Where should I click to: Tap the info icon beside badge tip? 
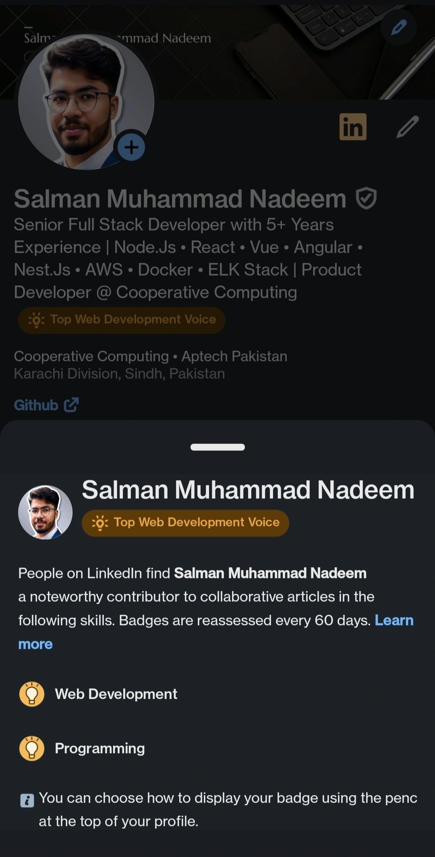point(27,800)
